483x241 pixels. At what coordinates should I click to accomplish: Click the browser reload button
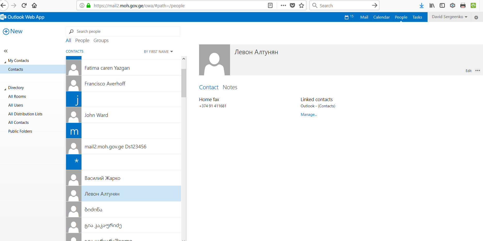click(24, 5)
